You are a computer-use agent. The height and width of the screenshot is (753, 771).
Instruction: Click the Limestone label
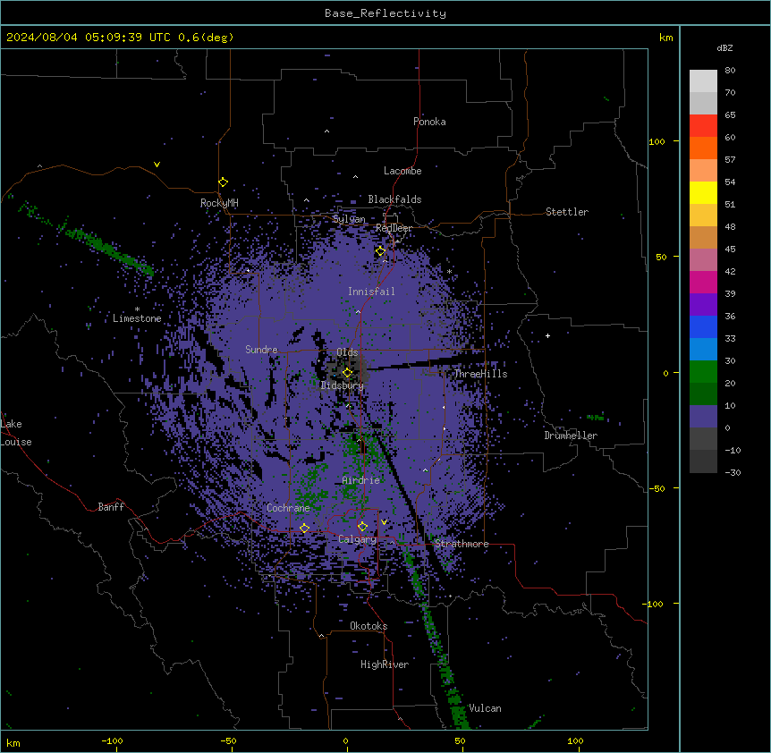(137, 318)
